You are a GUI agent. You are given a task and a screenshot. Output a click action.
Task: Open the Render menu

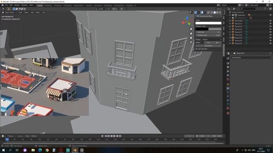point(17,5)
